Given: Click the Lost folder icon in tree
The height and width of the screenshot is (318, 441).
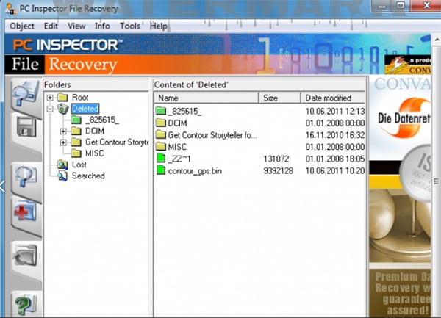Looking at the screenshot, I should coord(62,165).
